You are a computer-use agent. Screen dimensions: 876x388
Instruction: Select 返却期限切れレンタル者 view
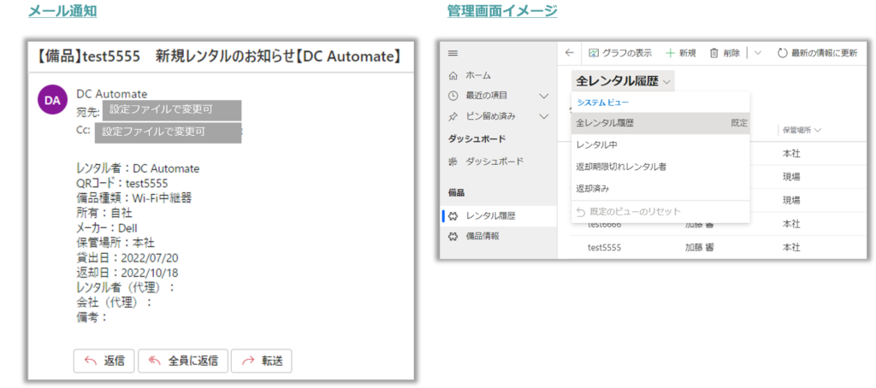[621, 167]
